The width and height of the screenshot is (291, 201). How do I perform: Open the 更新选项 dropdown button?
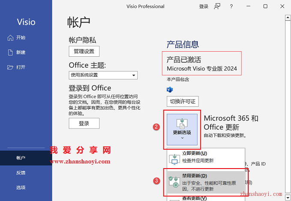pos(182,130)
